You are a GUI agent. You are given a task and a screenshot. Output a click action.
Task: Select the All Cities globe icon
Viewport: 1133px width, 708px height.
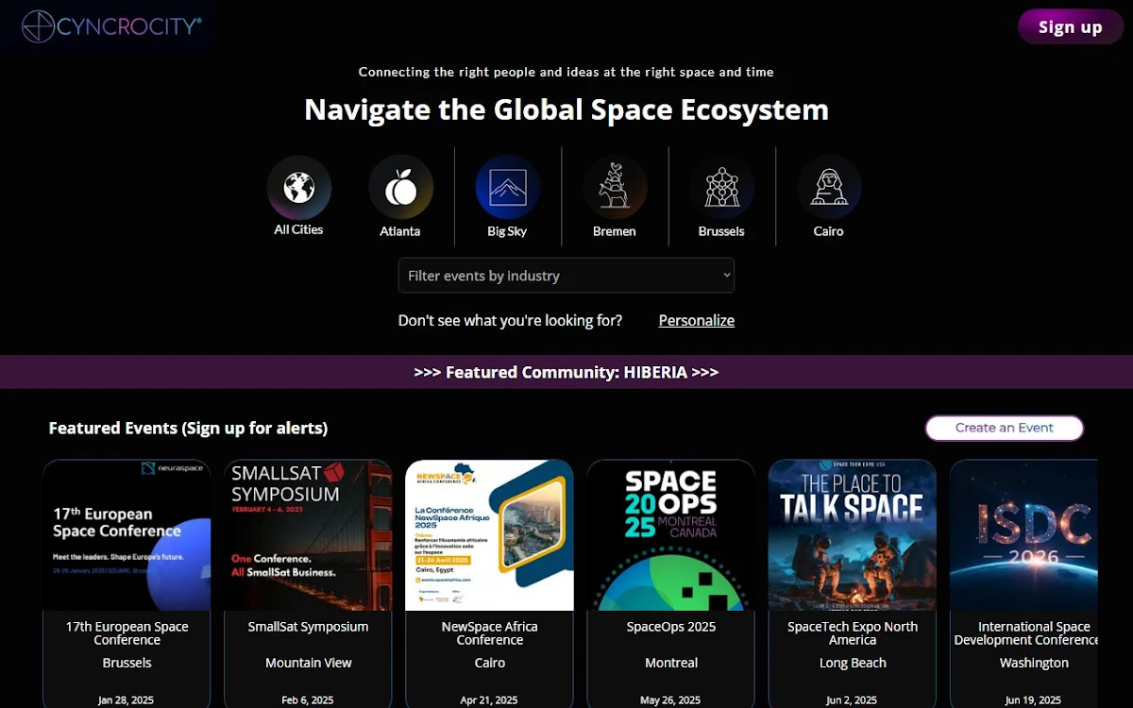pos(299,187)
